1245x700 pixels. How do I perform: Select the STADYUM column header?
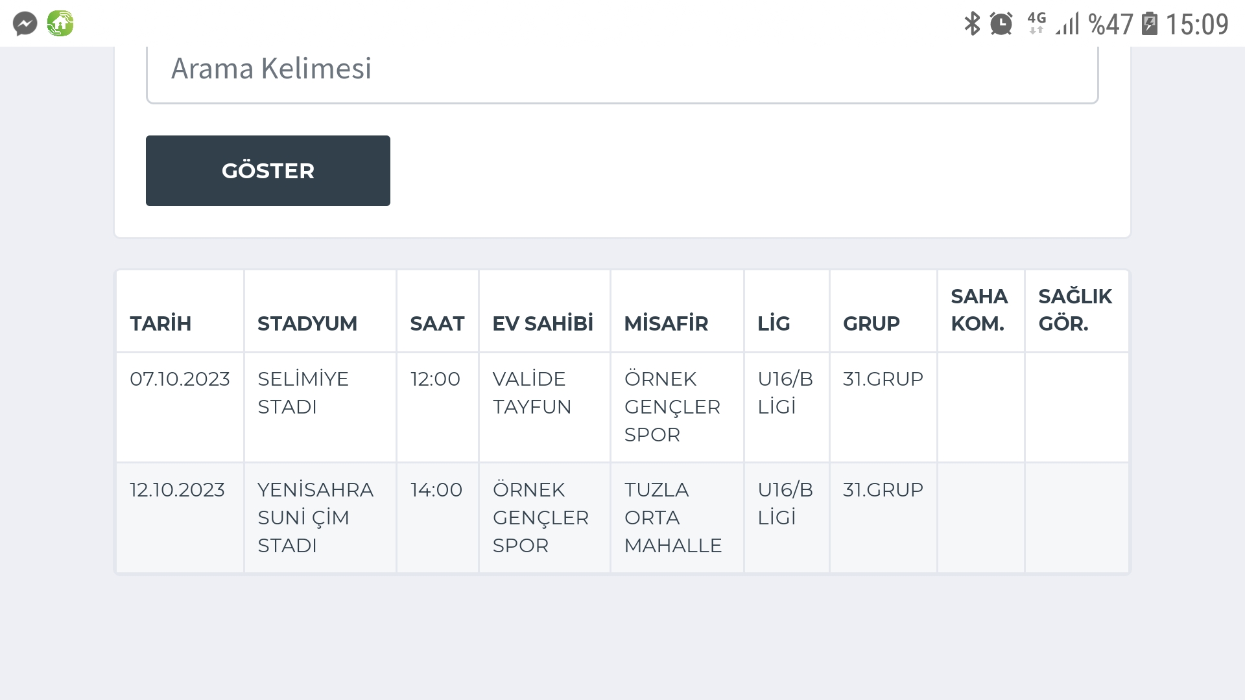pos(320,311)
